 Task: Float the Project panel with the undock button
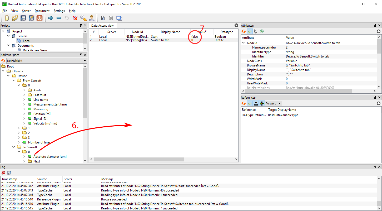pos(81,26)
